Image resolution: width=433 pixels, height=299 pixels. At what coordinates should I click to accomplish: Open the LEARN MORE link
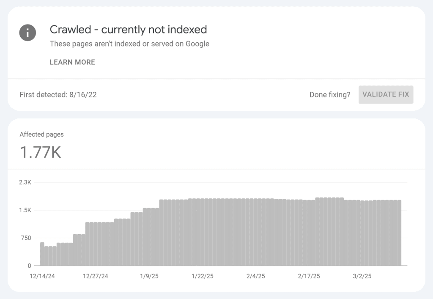[x=72, y=62]
